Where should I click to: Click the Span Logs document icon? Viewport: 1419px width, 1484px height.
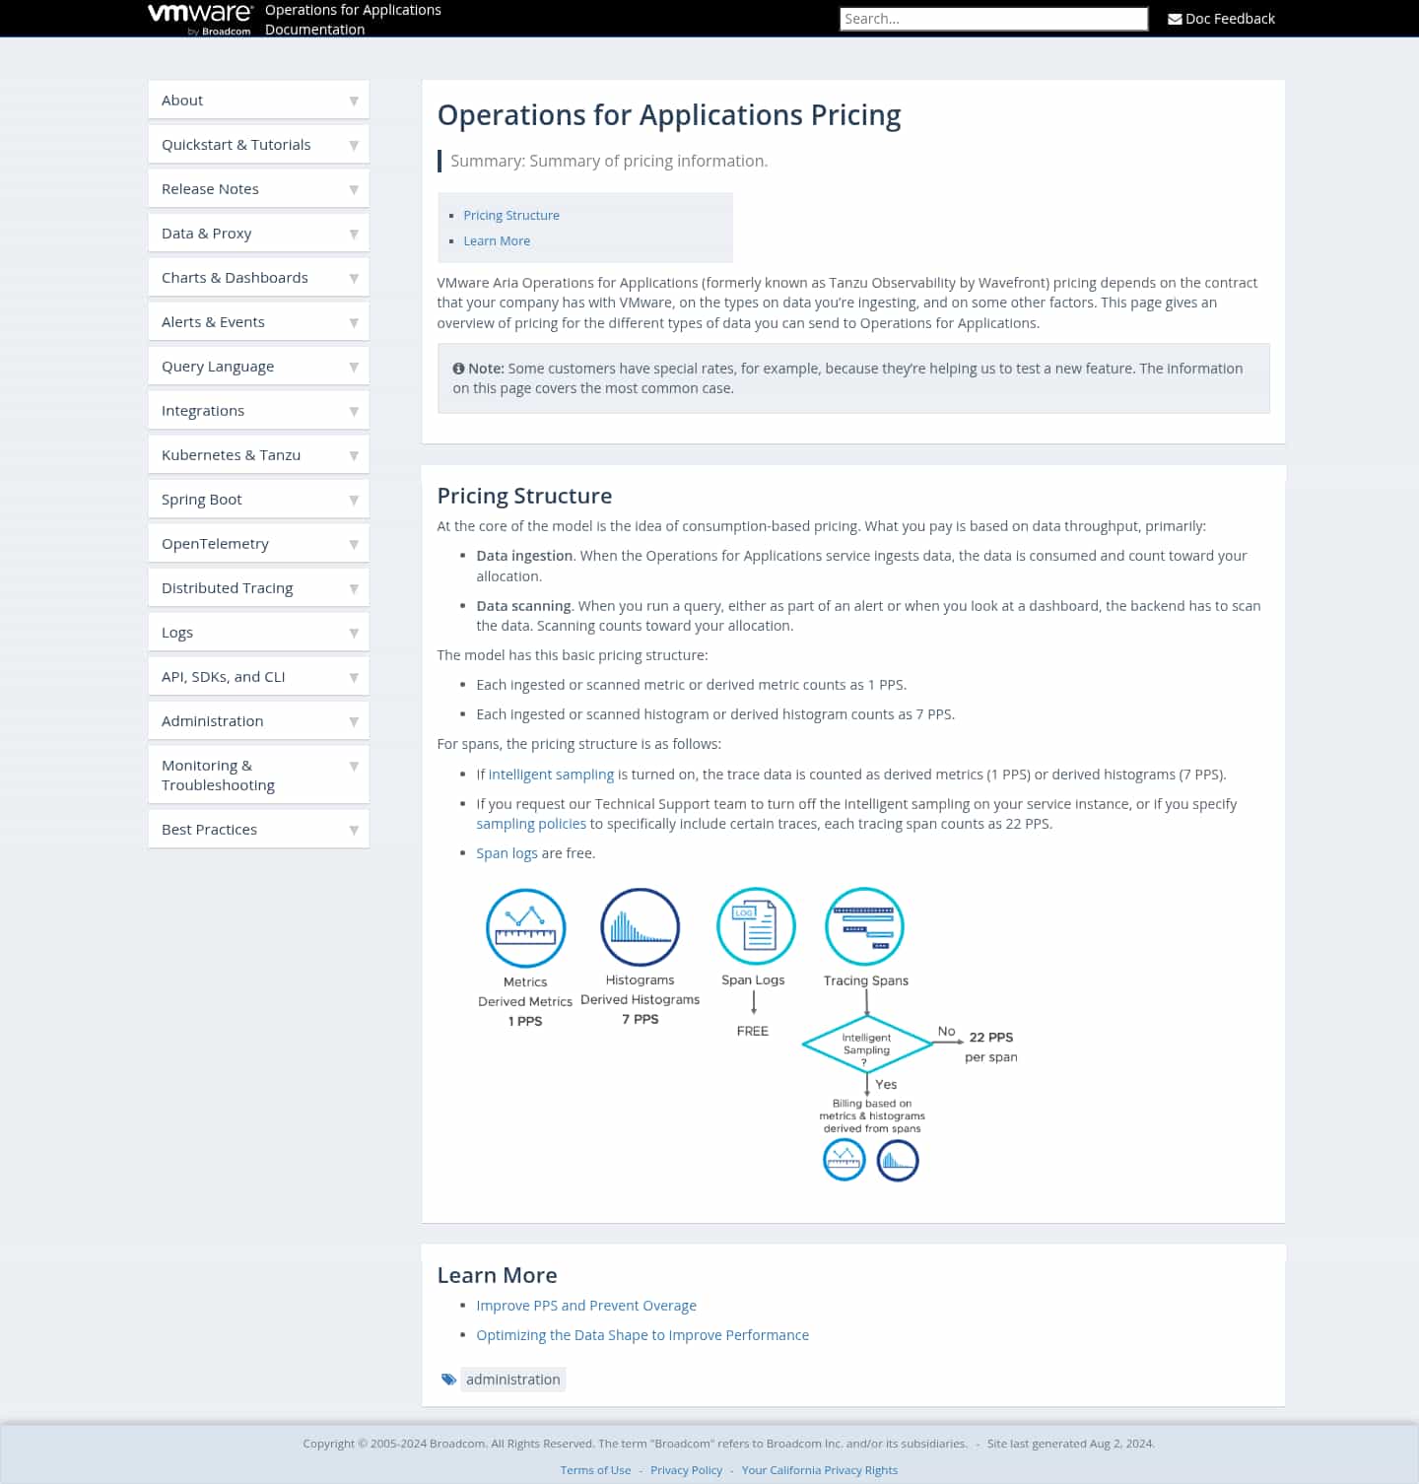click(x=755, y=925)
